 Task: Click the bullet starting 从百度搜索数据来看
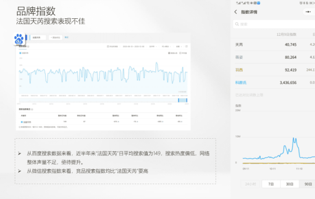pos(118,158)
